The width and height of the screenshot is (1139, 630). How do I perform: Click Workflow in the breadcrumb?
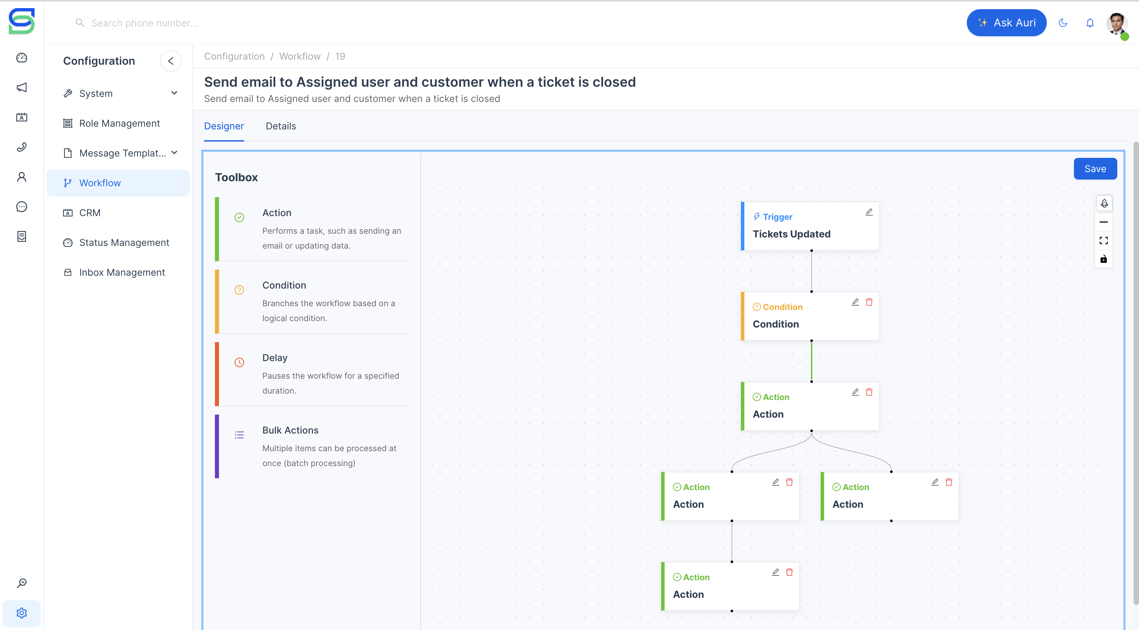pyautogui.click(x=300, y=56)
